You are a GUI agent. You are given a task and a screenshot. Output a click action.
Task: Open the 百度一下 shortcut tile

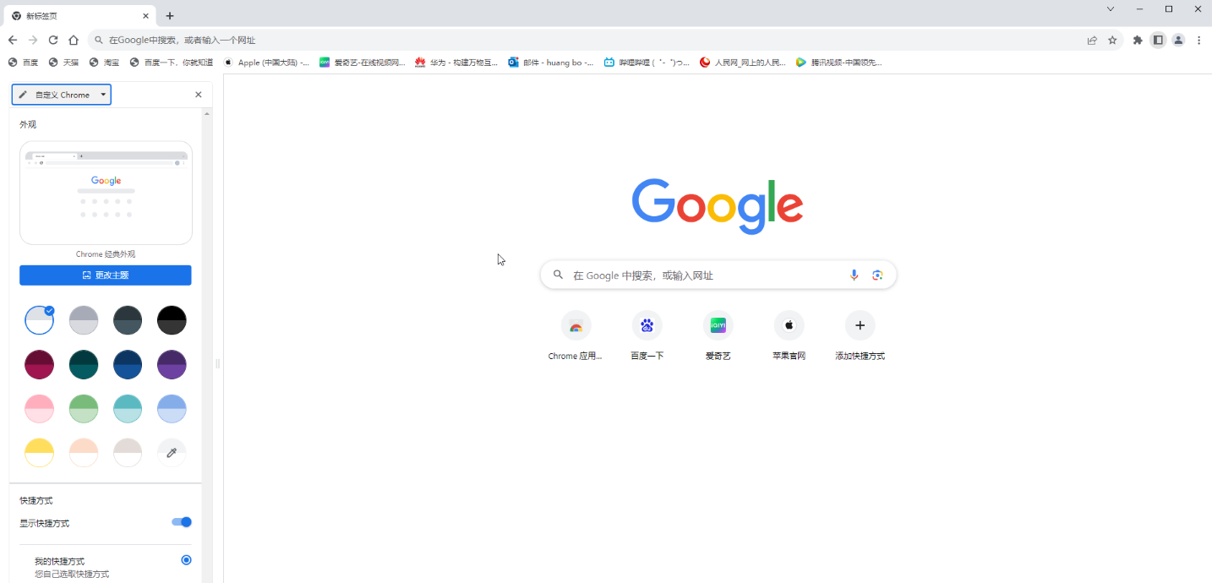pos(647,335)
